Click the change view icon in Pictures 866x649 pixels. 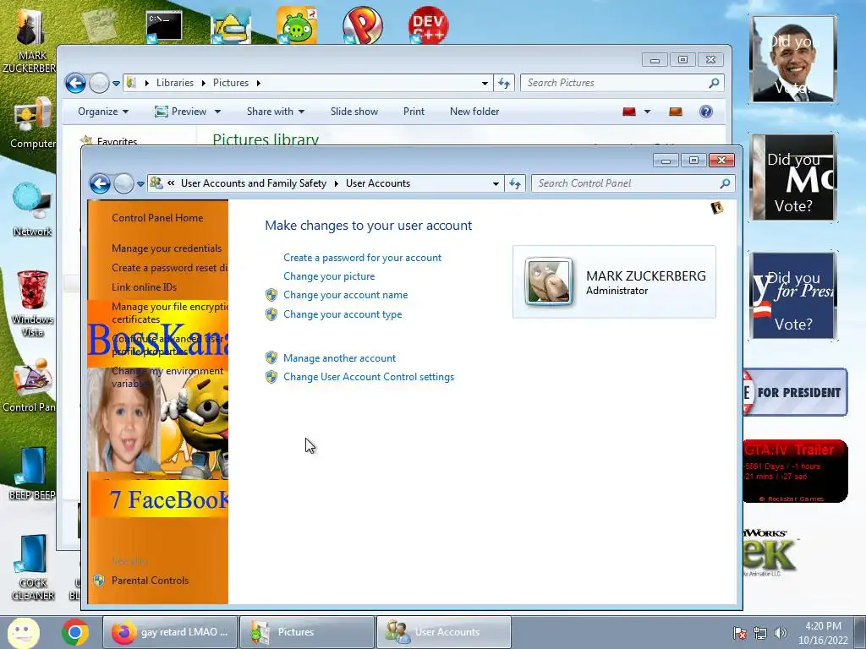(629, 112)
